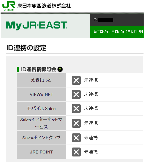
Task: Click the 前回ログイン日時 date text
Action: (118, 32)
